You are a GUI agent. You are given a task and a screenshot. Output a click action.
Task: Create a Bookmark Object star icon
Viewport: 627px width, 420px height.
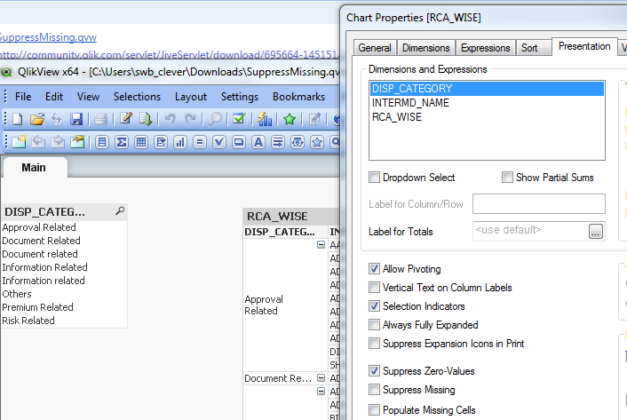(317, 142)
